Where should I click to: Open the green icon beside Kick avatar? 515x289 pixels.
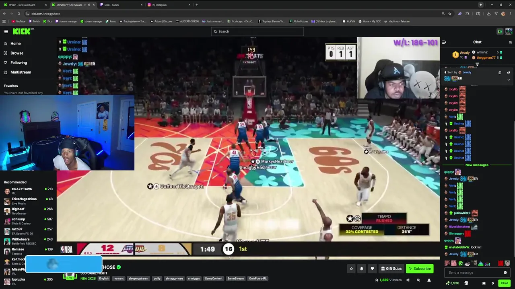pos(500,31)
